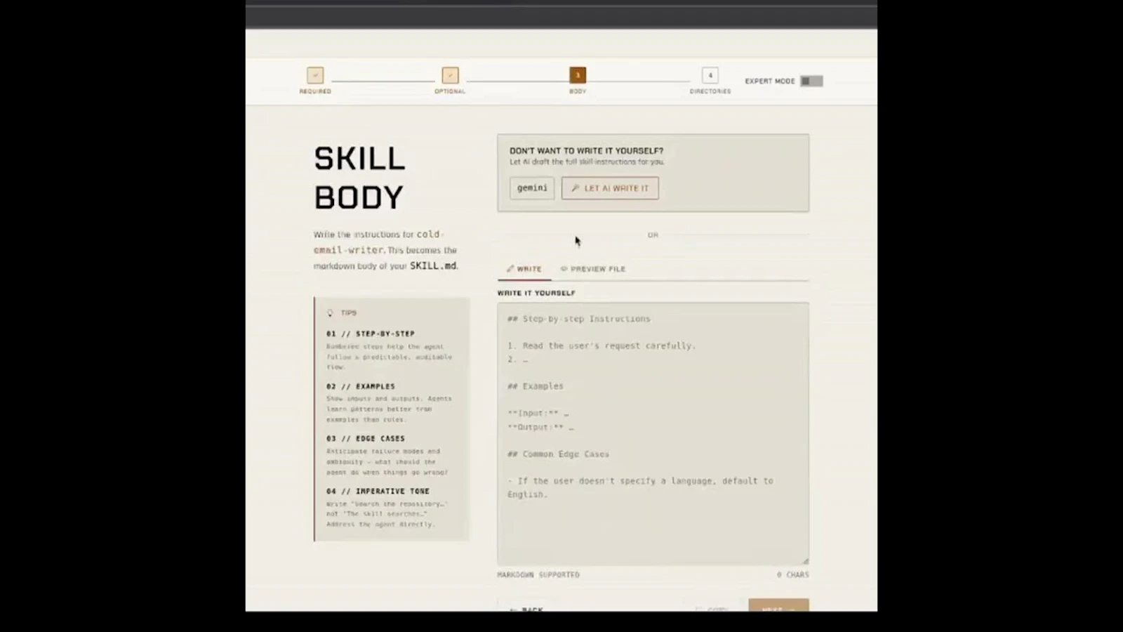Image resolution: width=1123 pixels, height=632 pixels.
Task: Select step 3 Body indicator
Action: coord(578,75)
